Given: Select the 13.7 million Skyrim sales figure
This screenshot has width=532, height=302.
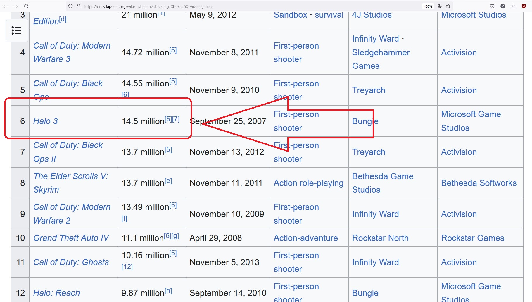Looking at the screenshot, I should [x=143, y=183].
